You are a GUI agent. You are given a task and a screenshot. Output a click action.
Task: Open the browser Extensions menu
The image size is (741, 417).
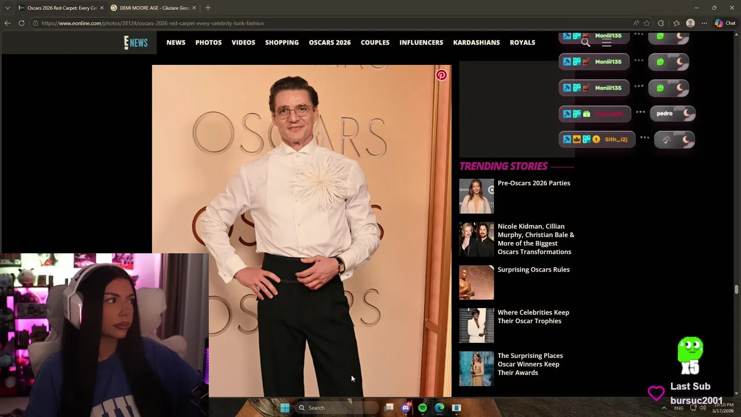(661, 23)
